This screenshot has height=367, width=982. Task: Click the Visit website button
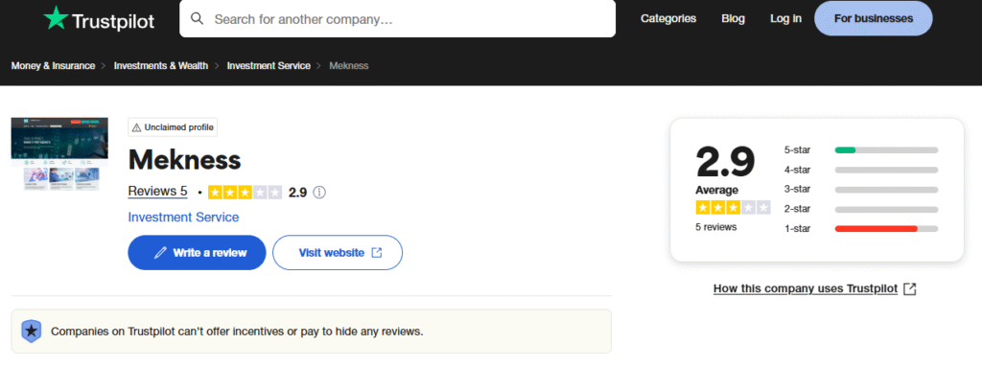(x=338, y=252)
